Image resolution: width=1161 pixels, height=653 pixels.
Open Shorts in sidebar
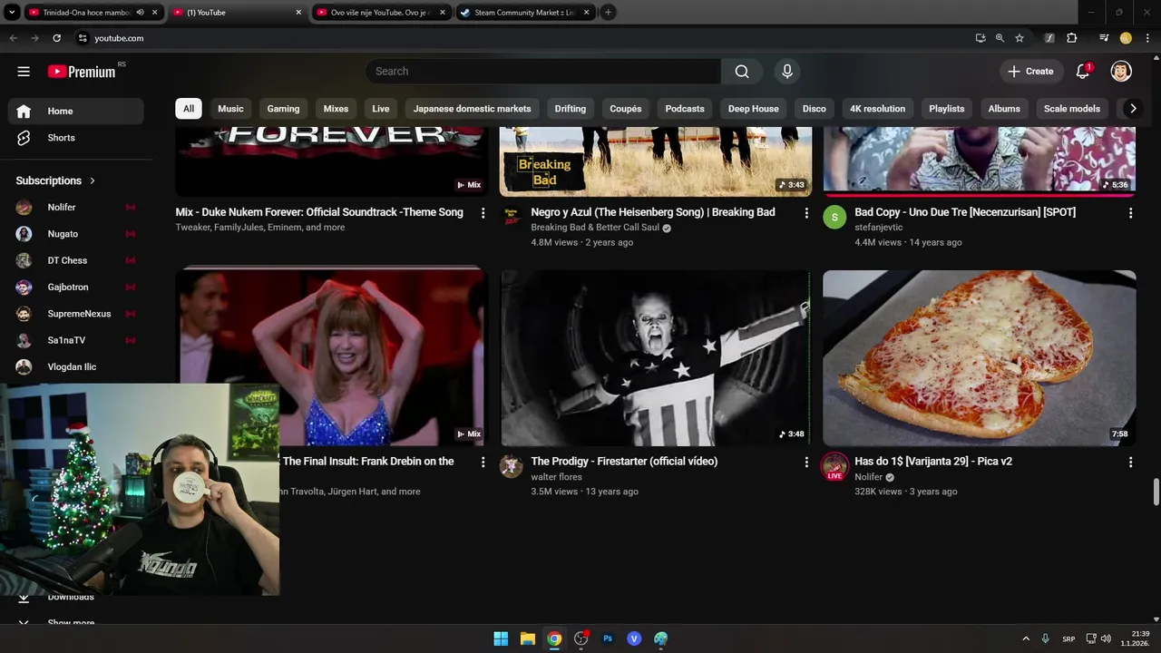click(x=76, y=138)
